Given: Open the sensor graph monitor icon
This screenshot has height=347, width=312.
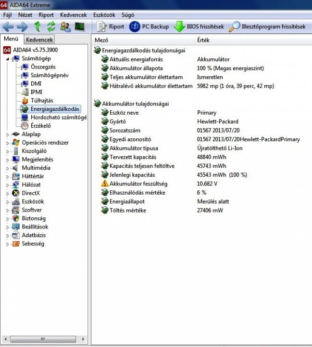Looking at the screenshot, I should [80, 27].
